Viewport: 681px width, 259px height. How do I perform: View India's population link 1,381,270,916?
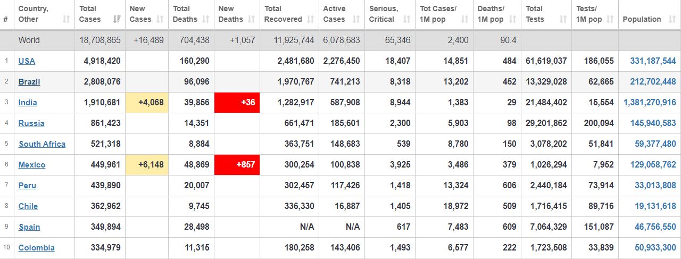(650, 103)
